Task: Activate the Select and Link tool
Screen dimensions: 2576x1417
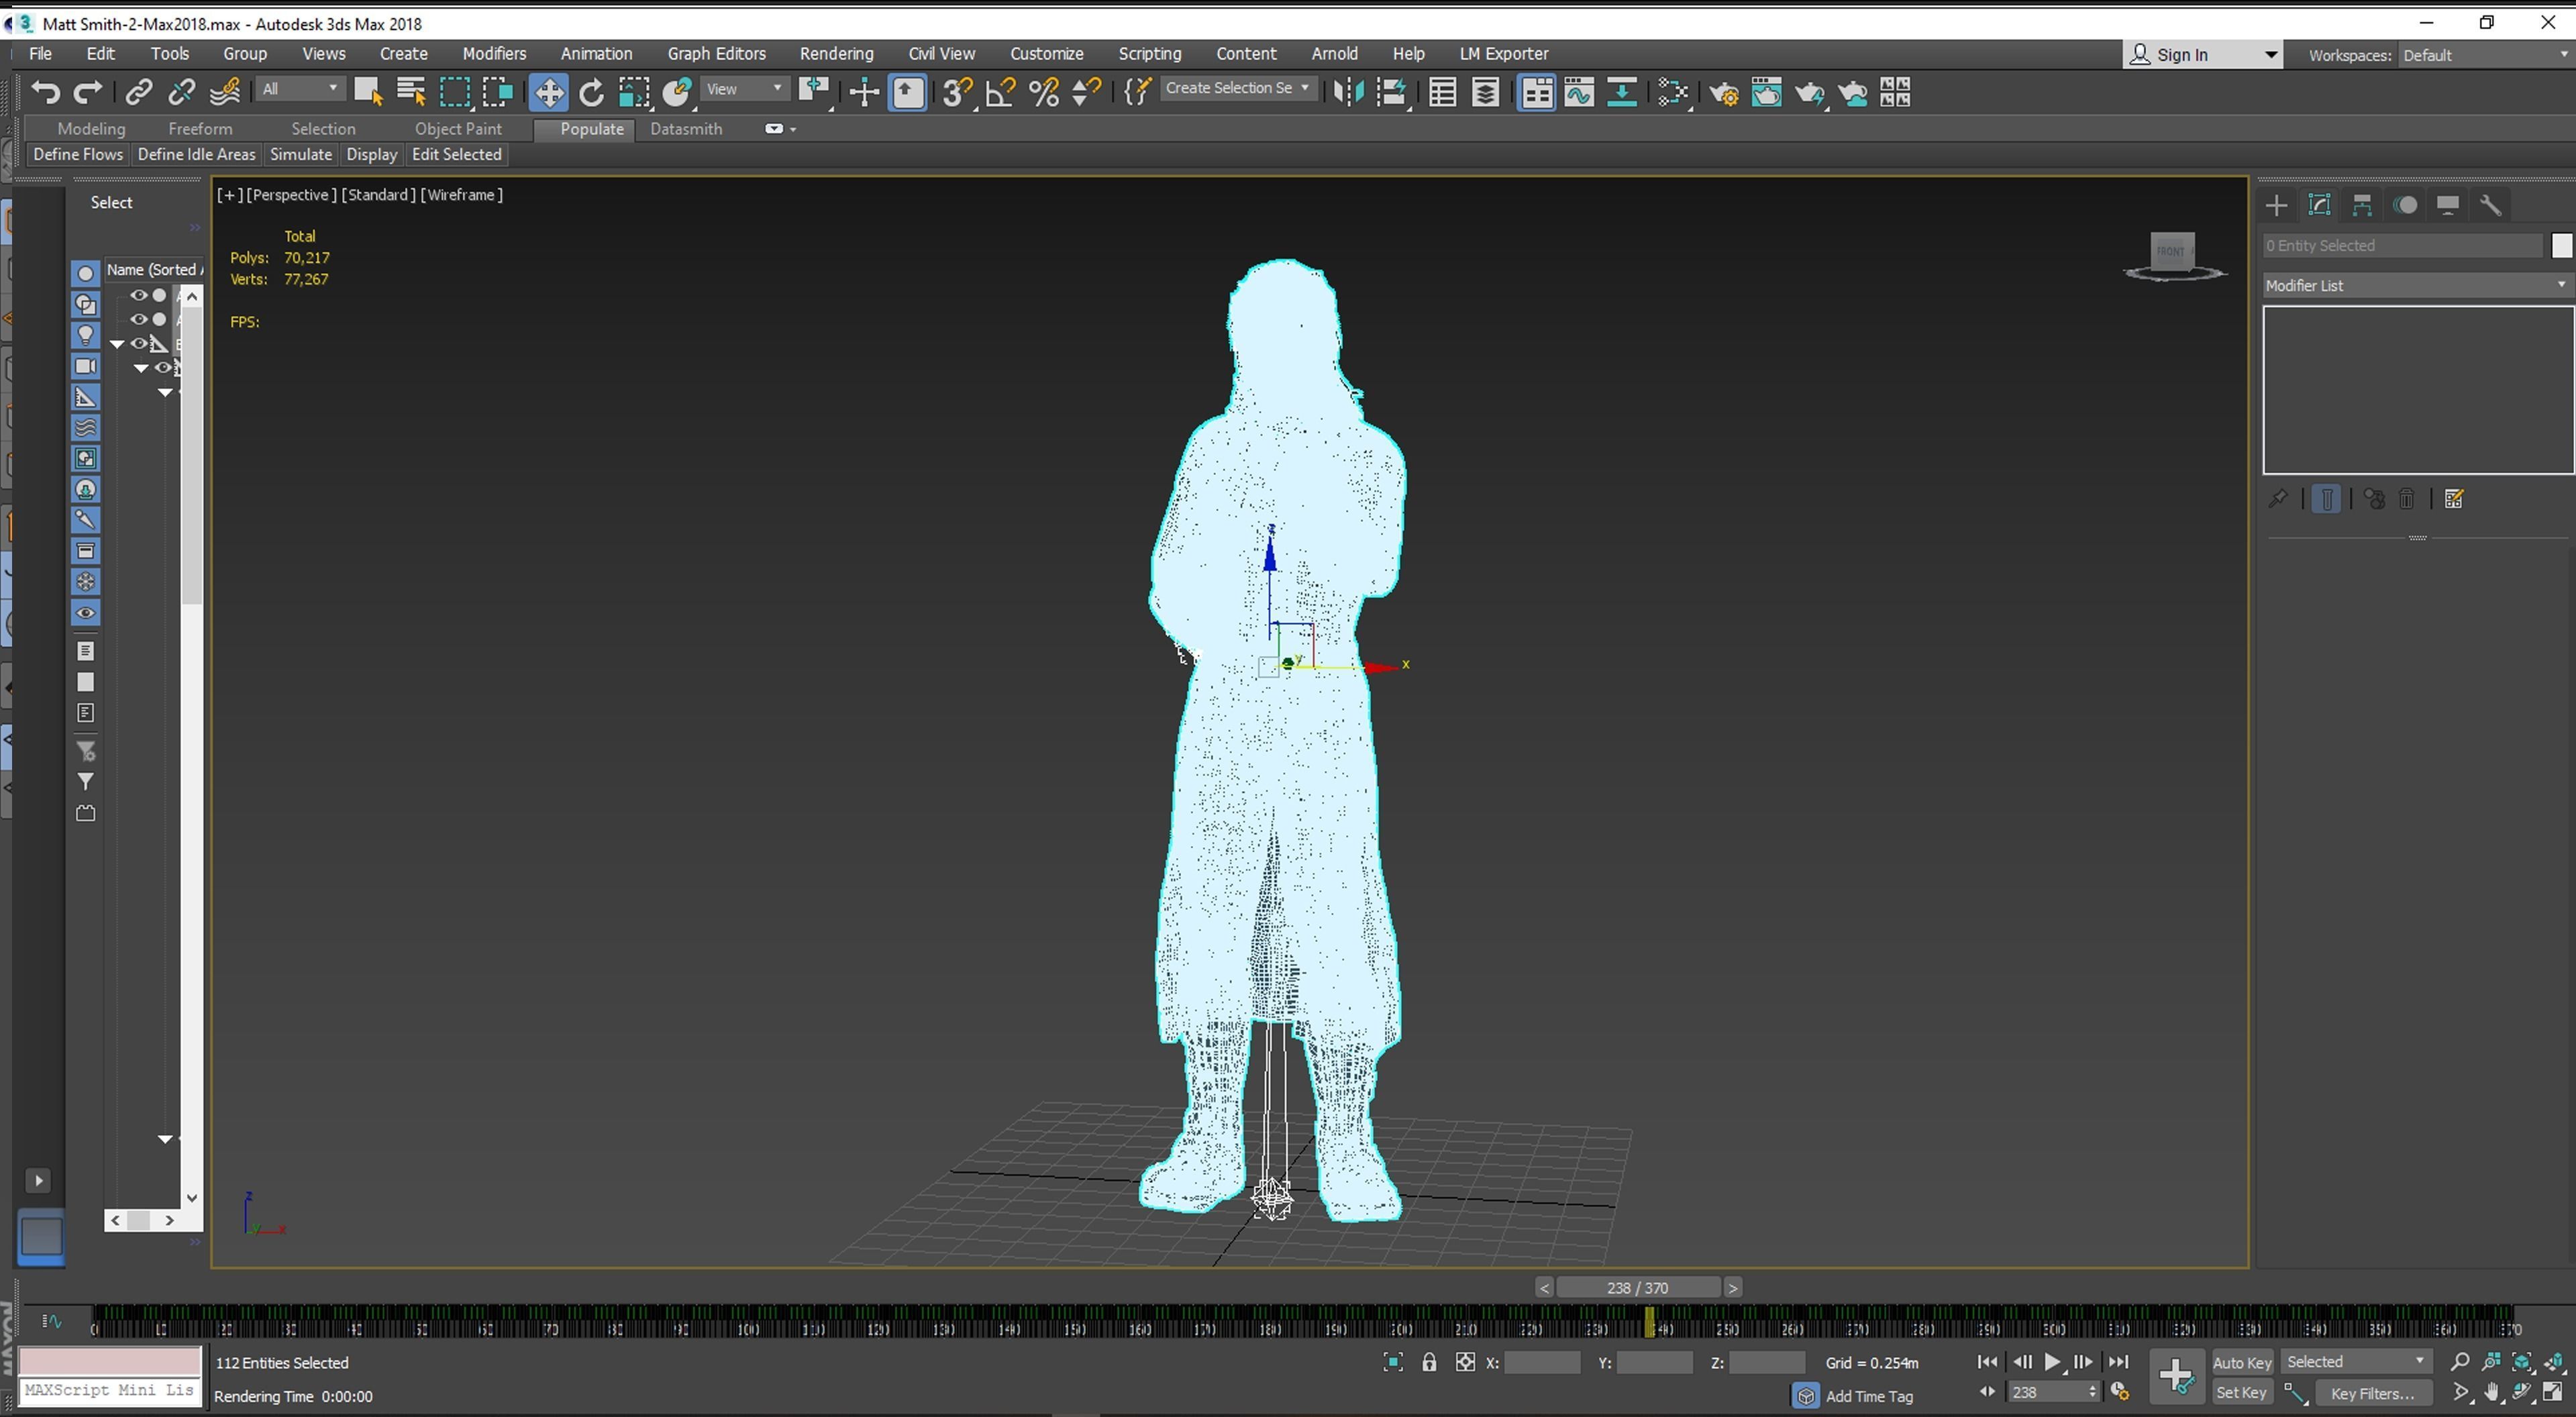Action: pos(138,93)
